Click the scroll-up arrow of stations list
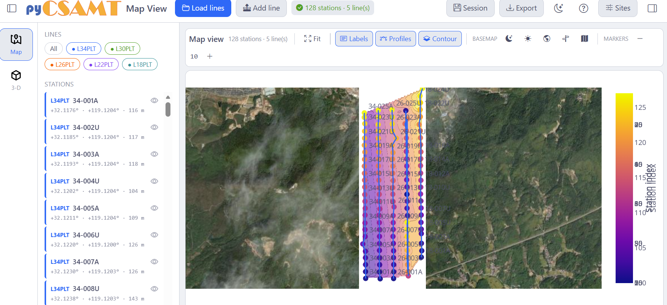667x305 pixels. pyautogui.click(x=168, y=97)
